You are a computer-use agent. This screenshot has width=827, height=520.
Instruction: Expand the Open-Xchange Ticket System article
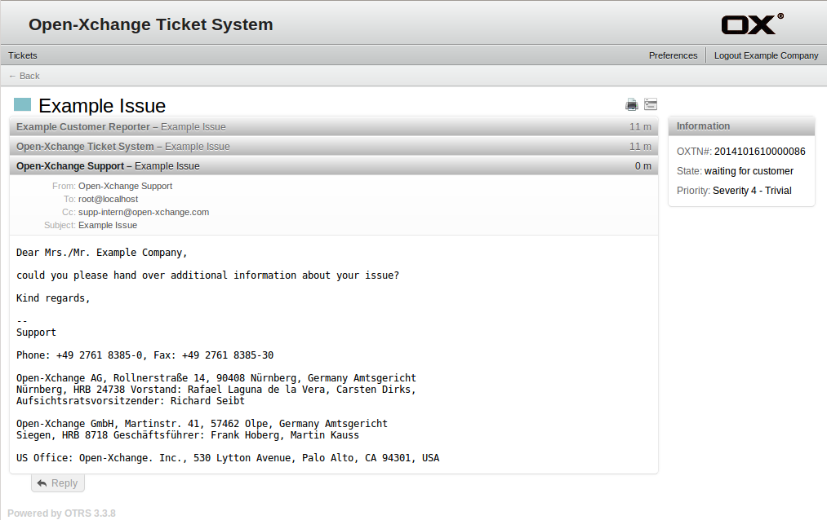333,147
